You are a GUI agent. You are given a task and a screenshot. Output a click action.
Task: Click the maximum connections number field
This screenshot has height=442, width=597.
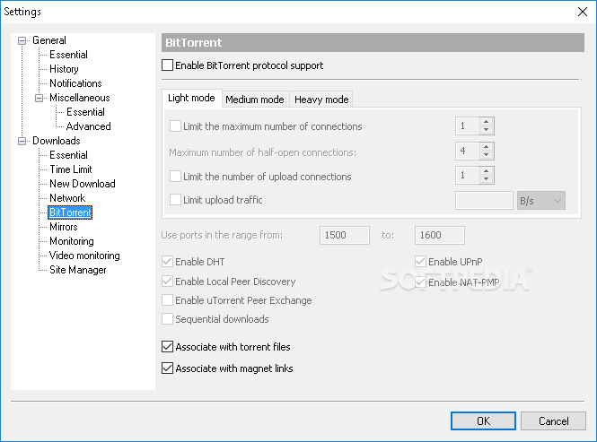click(x=468, y=126)
